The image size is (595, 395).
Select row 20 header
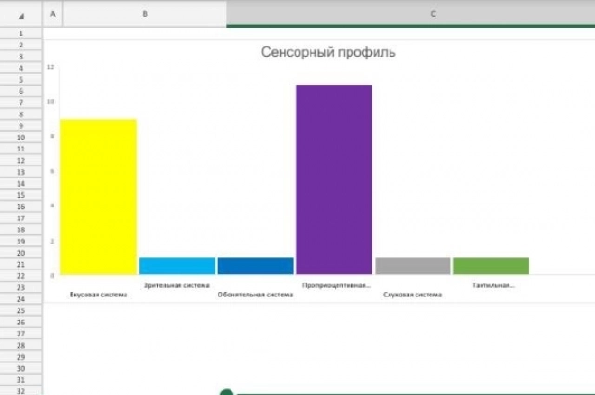20,253
